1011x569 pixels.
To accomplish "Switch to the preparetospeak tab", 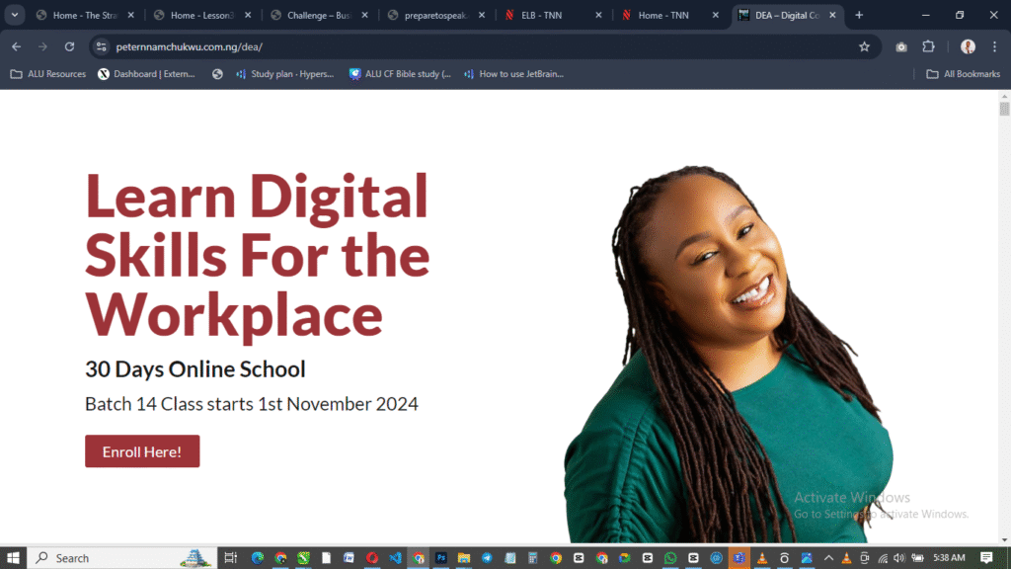I will tap(434, 15).
